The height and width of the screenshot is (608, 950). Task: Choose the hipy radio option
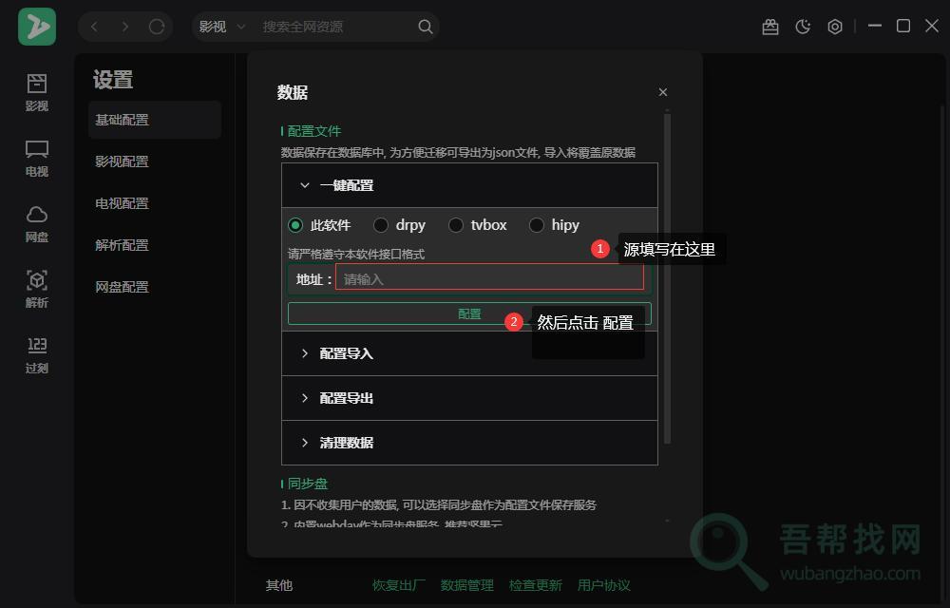[x=537, y=225]
